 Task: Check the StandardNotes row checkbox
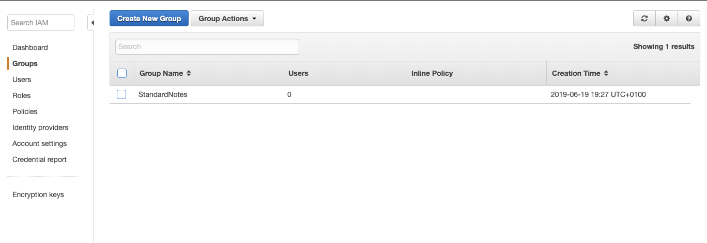pos(121,94)
